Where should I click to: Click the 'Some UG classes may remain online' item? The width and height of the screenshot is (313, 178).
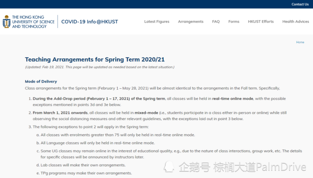tap(171, 154)
